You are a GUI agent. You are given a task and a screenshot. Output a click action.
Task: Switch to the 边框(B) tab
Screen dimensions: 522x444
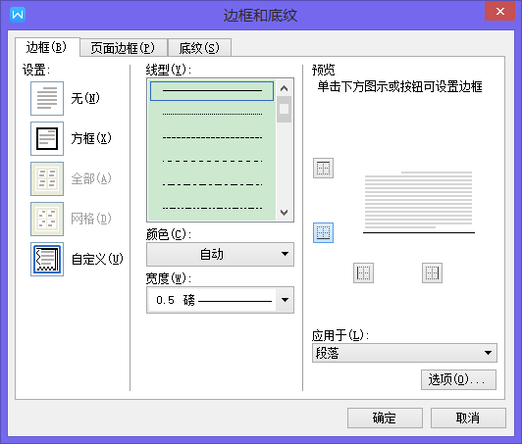pyautogui.click(x=47, y=48)
